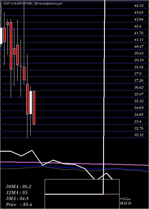Viewport: 149px width, 209px height.
Task: Select the 38.54 price axis label
Action: [x=139, y=67]
